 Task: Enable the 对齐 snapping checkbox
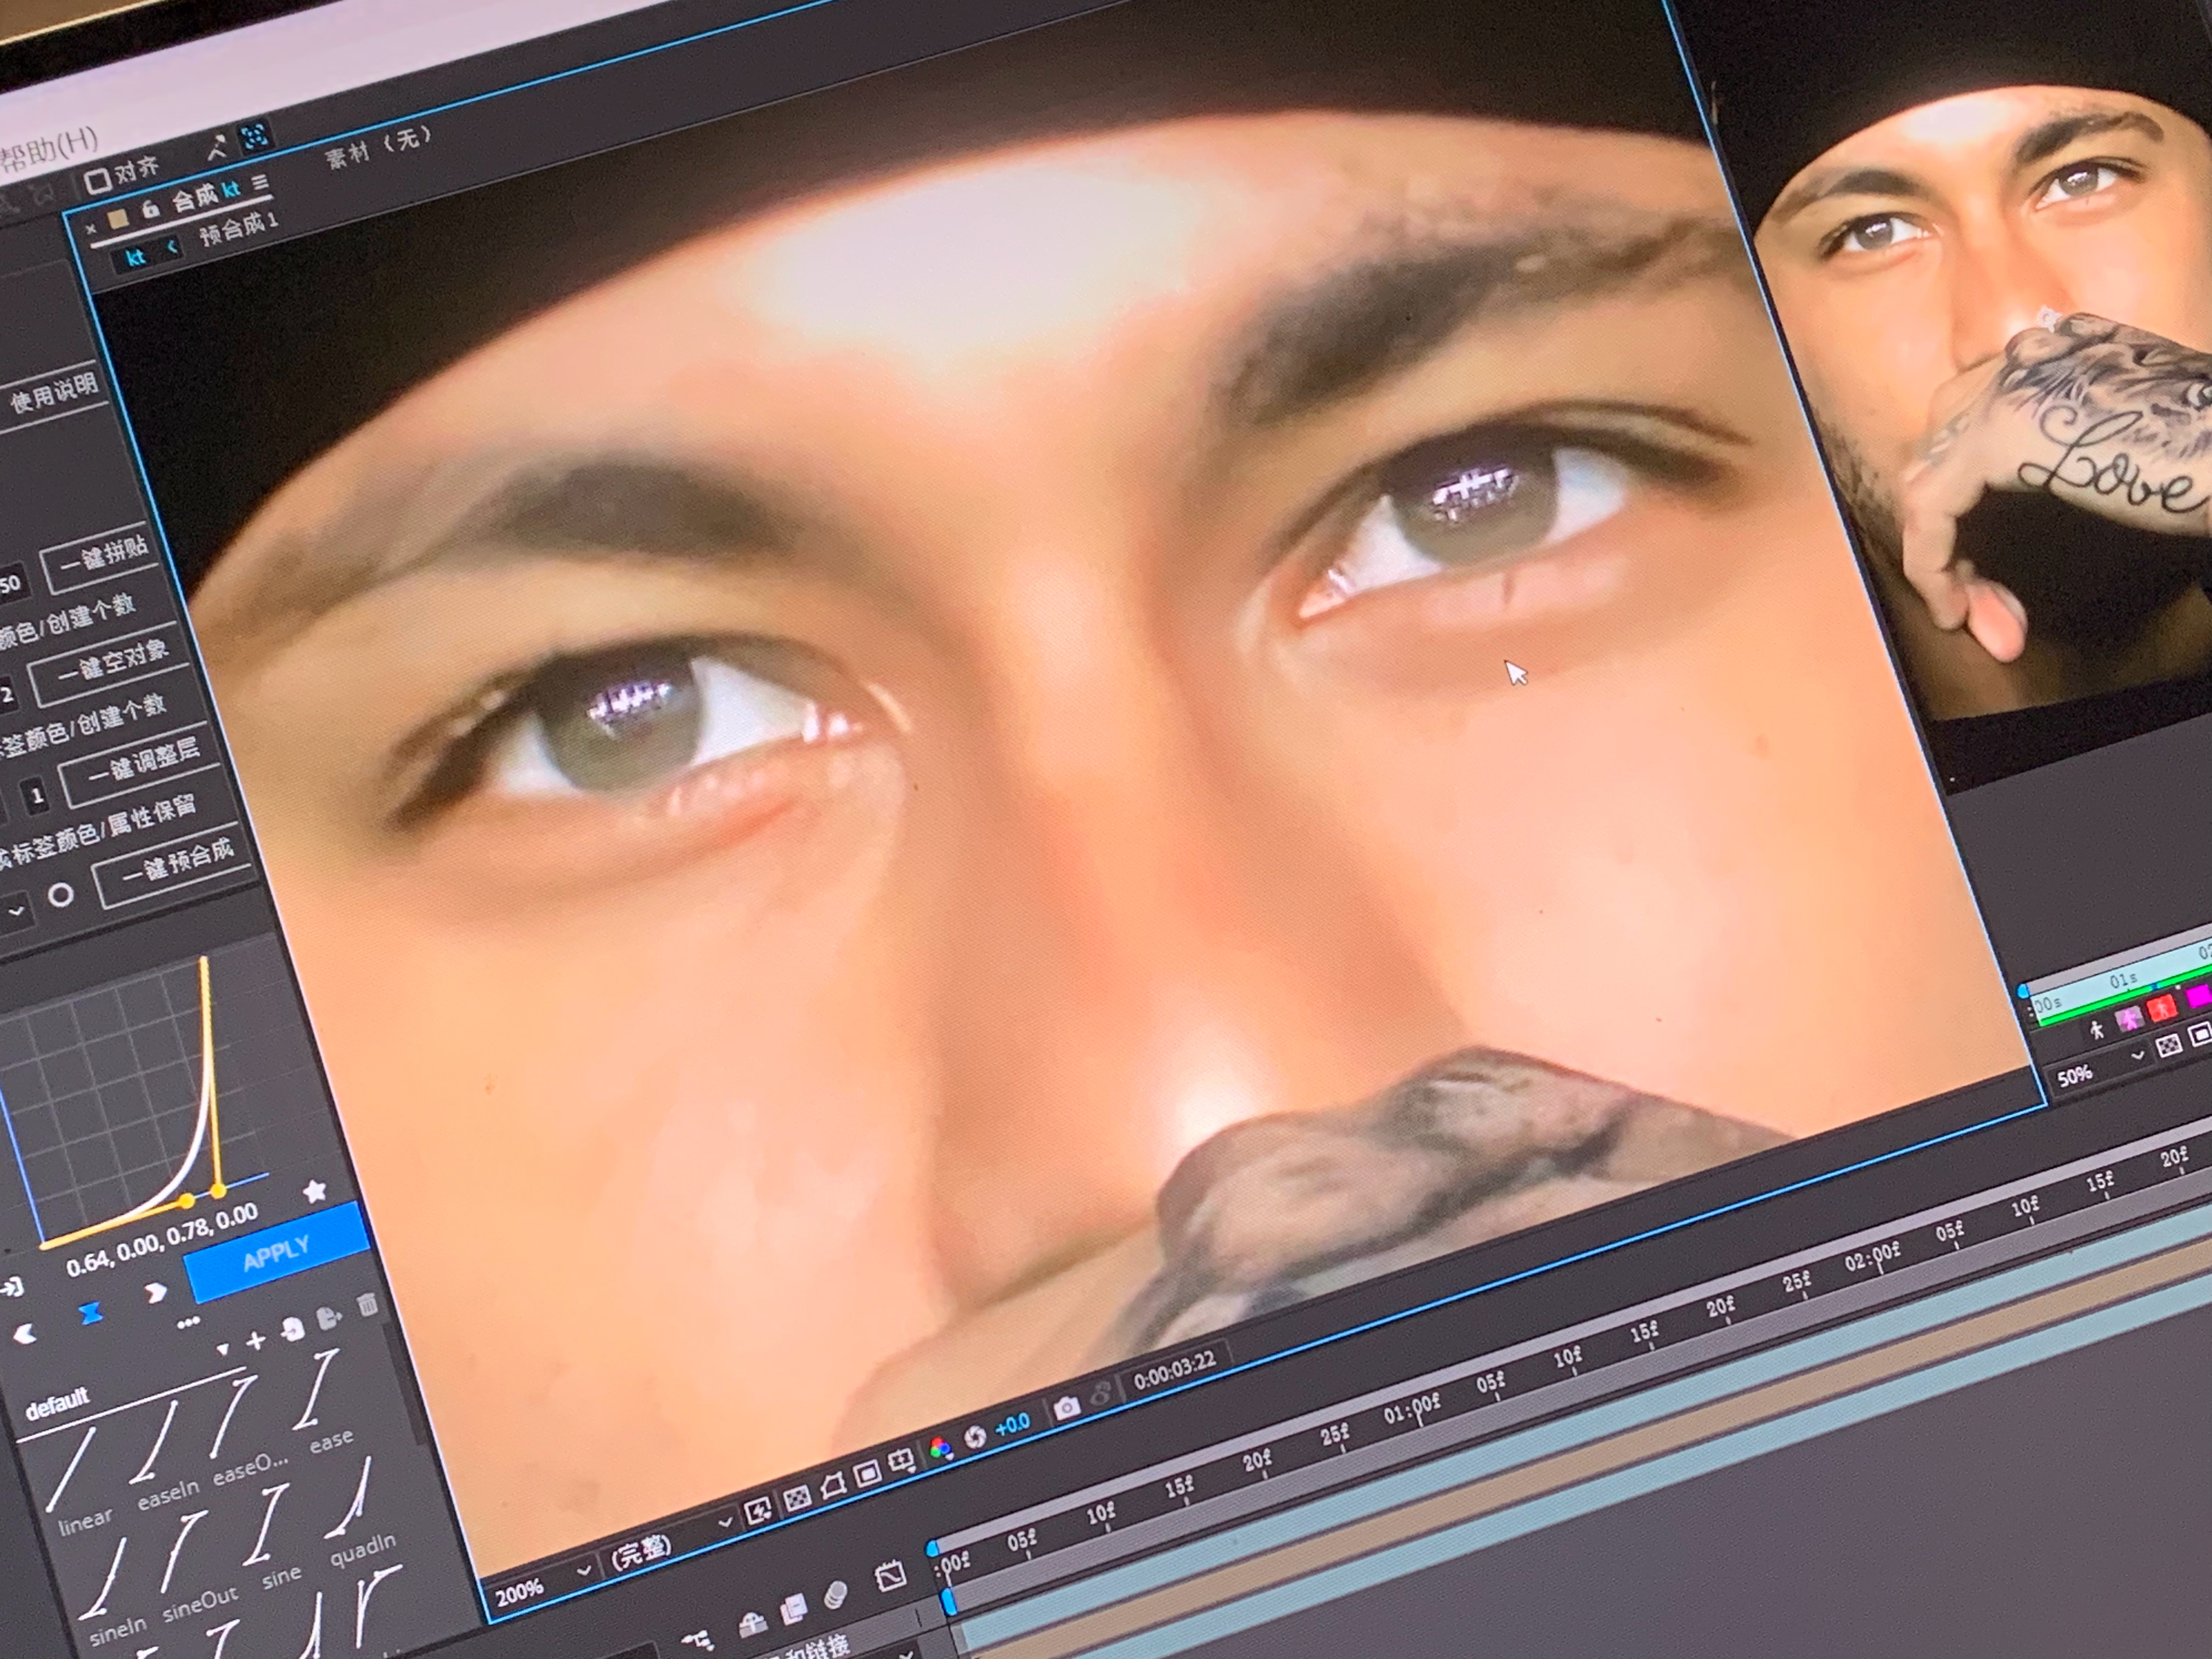click(x=98, y=181)
